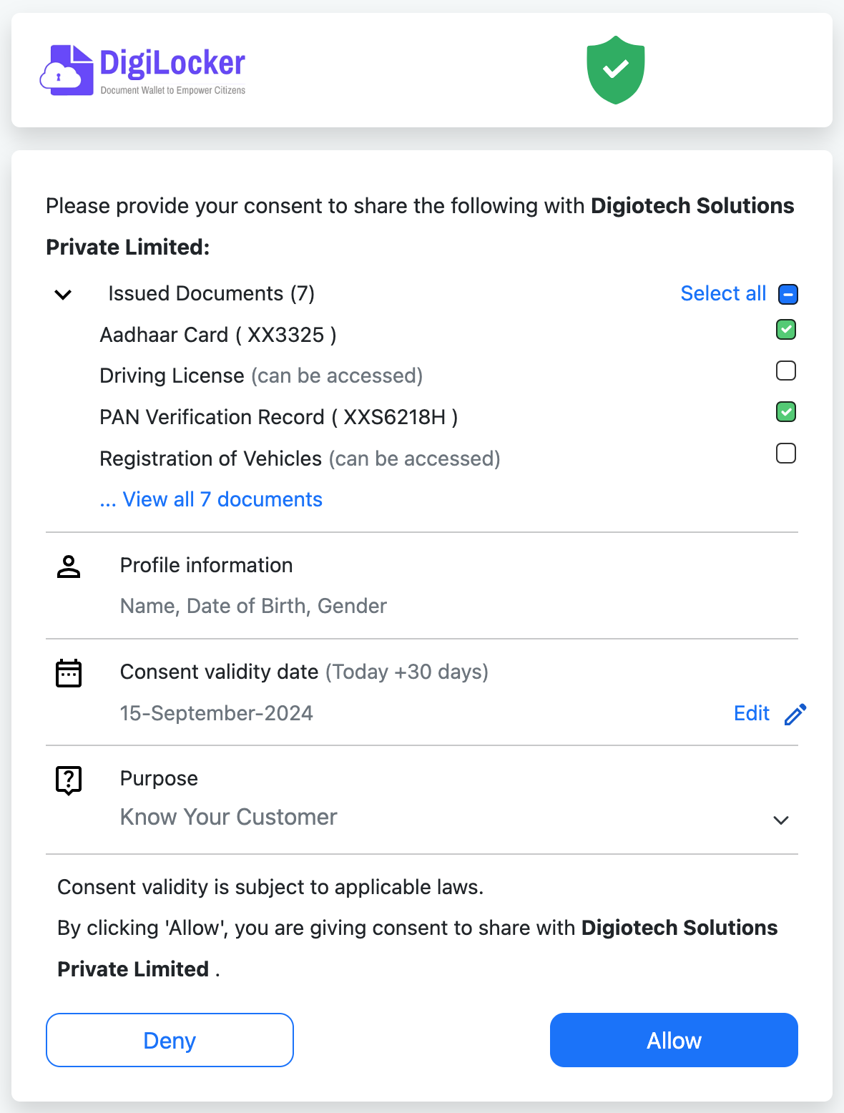
Task: Click the DigiLocker logo
Action: (x=143, y=70)
